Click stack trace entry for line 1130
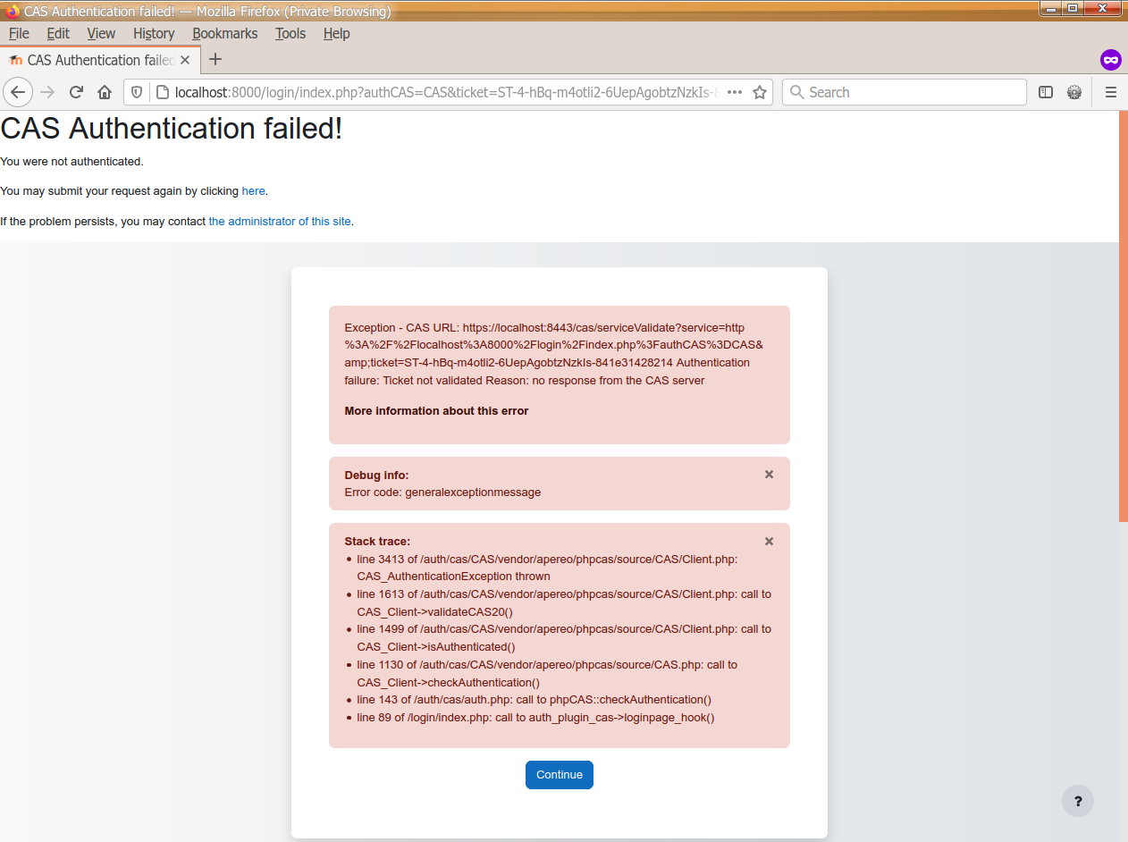This screenshot has width=1128, height=842. [547, 673]
